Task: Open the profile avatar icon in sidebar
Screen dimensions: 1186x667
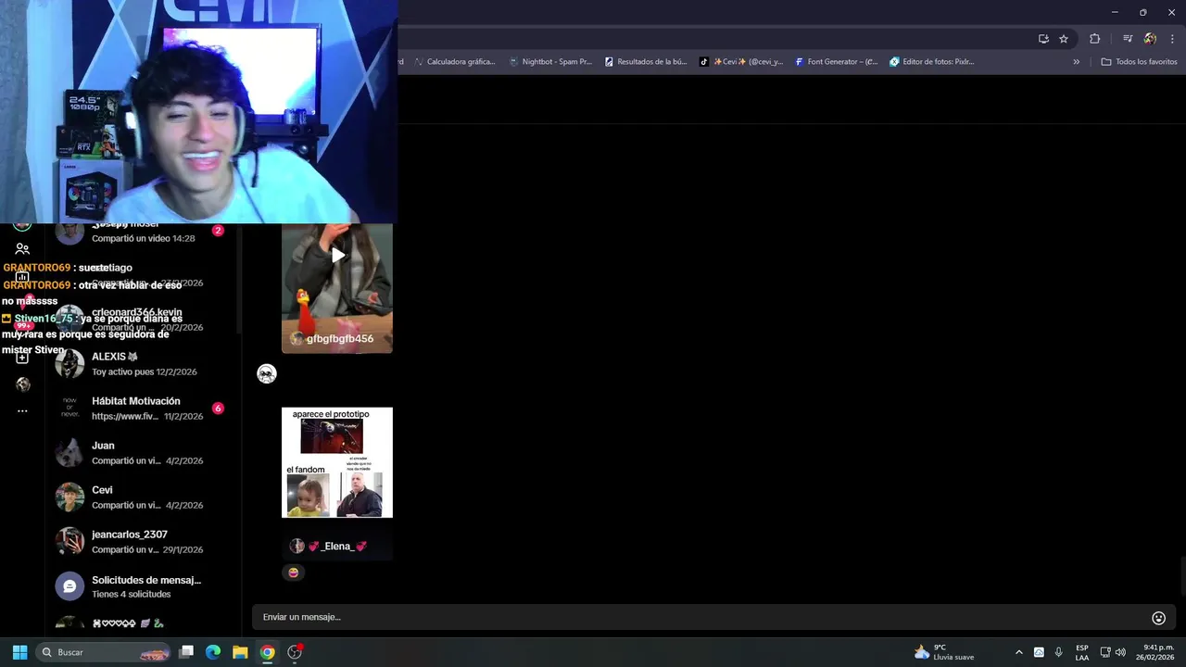Action: (22, 384)
